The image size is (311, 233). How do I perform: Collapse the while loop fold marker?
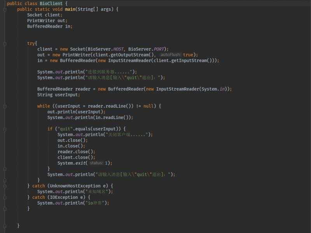(x=5, y=106)
